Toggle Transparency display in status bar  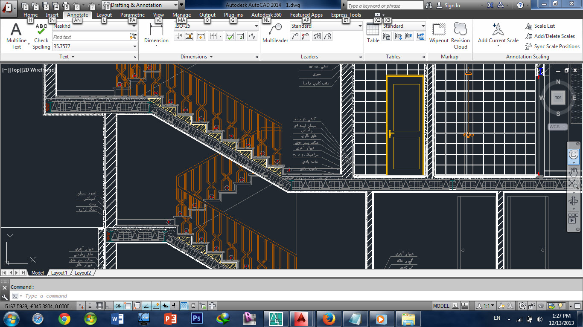pos(184,306)
